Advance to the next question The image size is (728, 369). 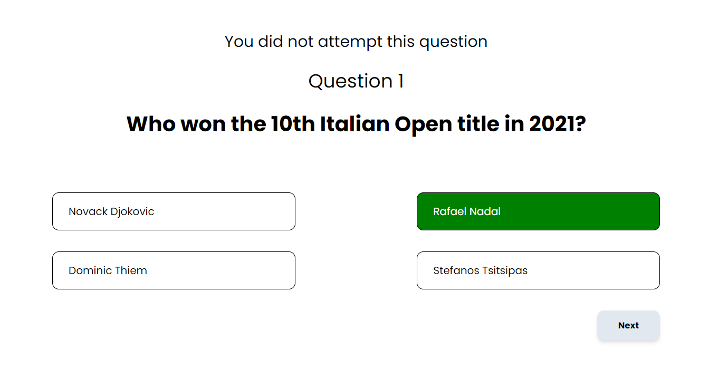tap(628, 325)
